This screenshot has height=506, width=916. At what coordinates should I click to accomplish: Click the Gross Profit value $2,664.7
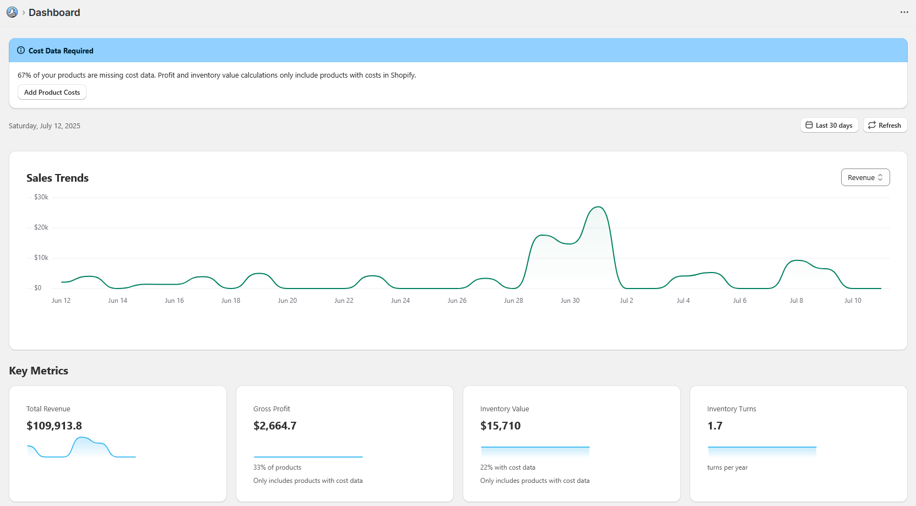(x=275, y=426)
